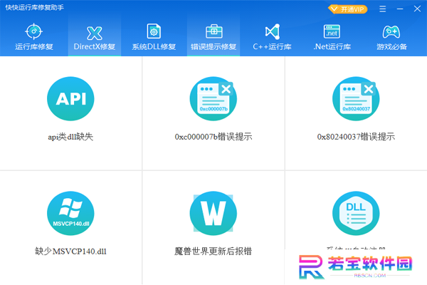Click the API round icon
Image resolution: width=427 pixels, height=285 pixels.
point(70,99)
